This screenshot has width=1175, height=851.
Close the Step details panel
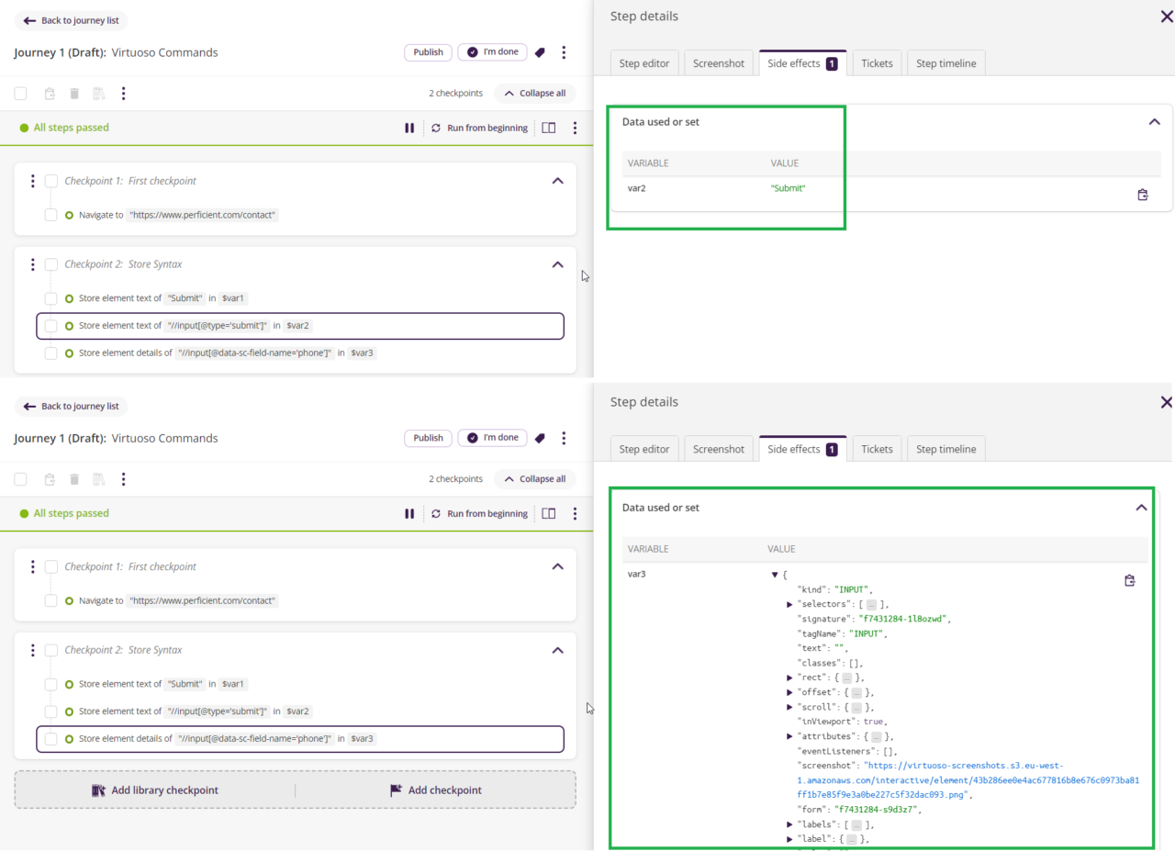click(1167, 16)
